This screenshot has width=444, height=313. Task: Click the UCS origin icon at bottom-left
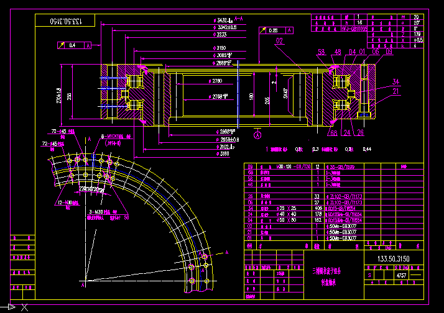point(11,307)
